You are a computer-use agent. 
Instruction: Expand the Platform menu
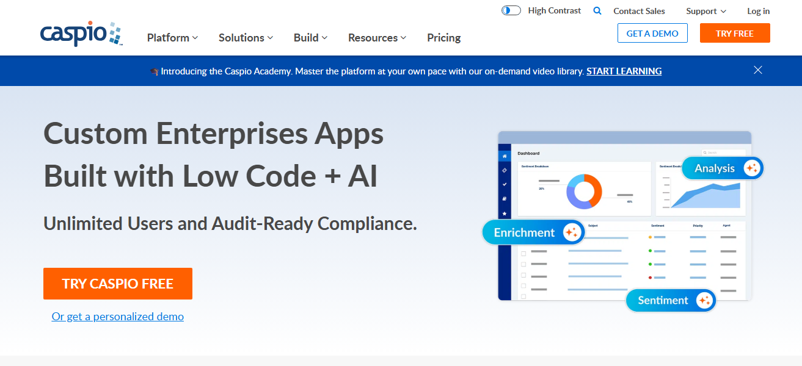tap(172, 38)
